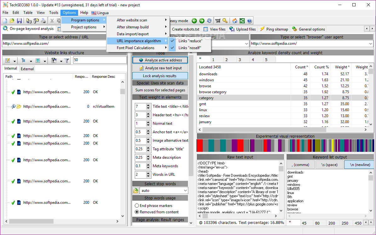Open the File menu
Image resolution: width=376 pixels, height=235 pixels.
(5, 13)
